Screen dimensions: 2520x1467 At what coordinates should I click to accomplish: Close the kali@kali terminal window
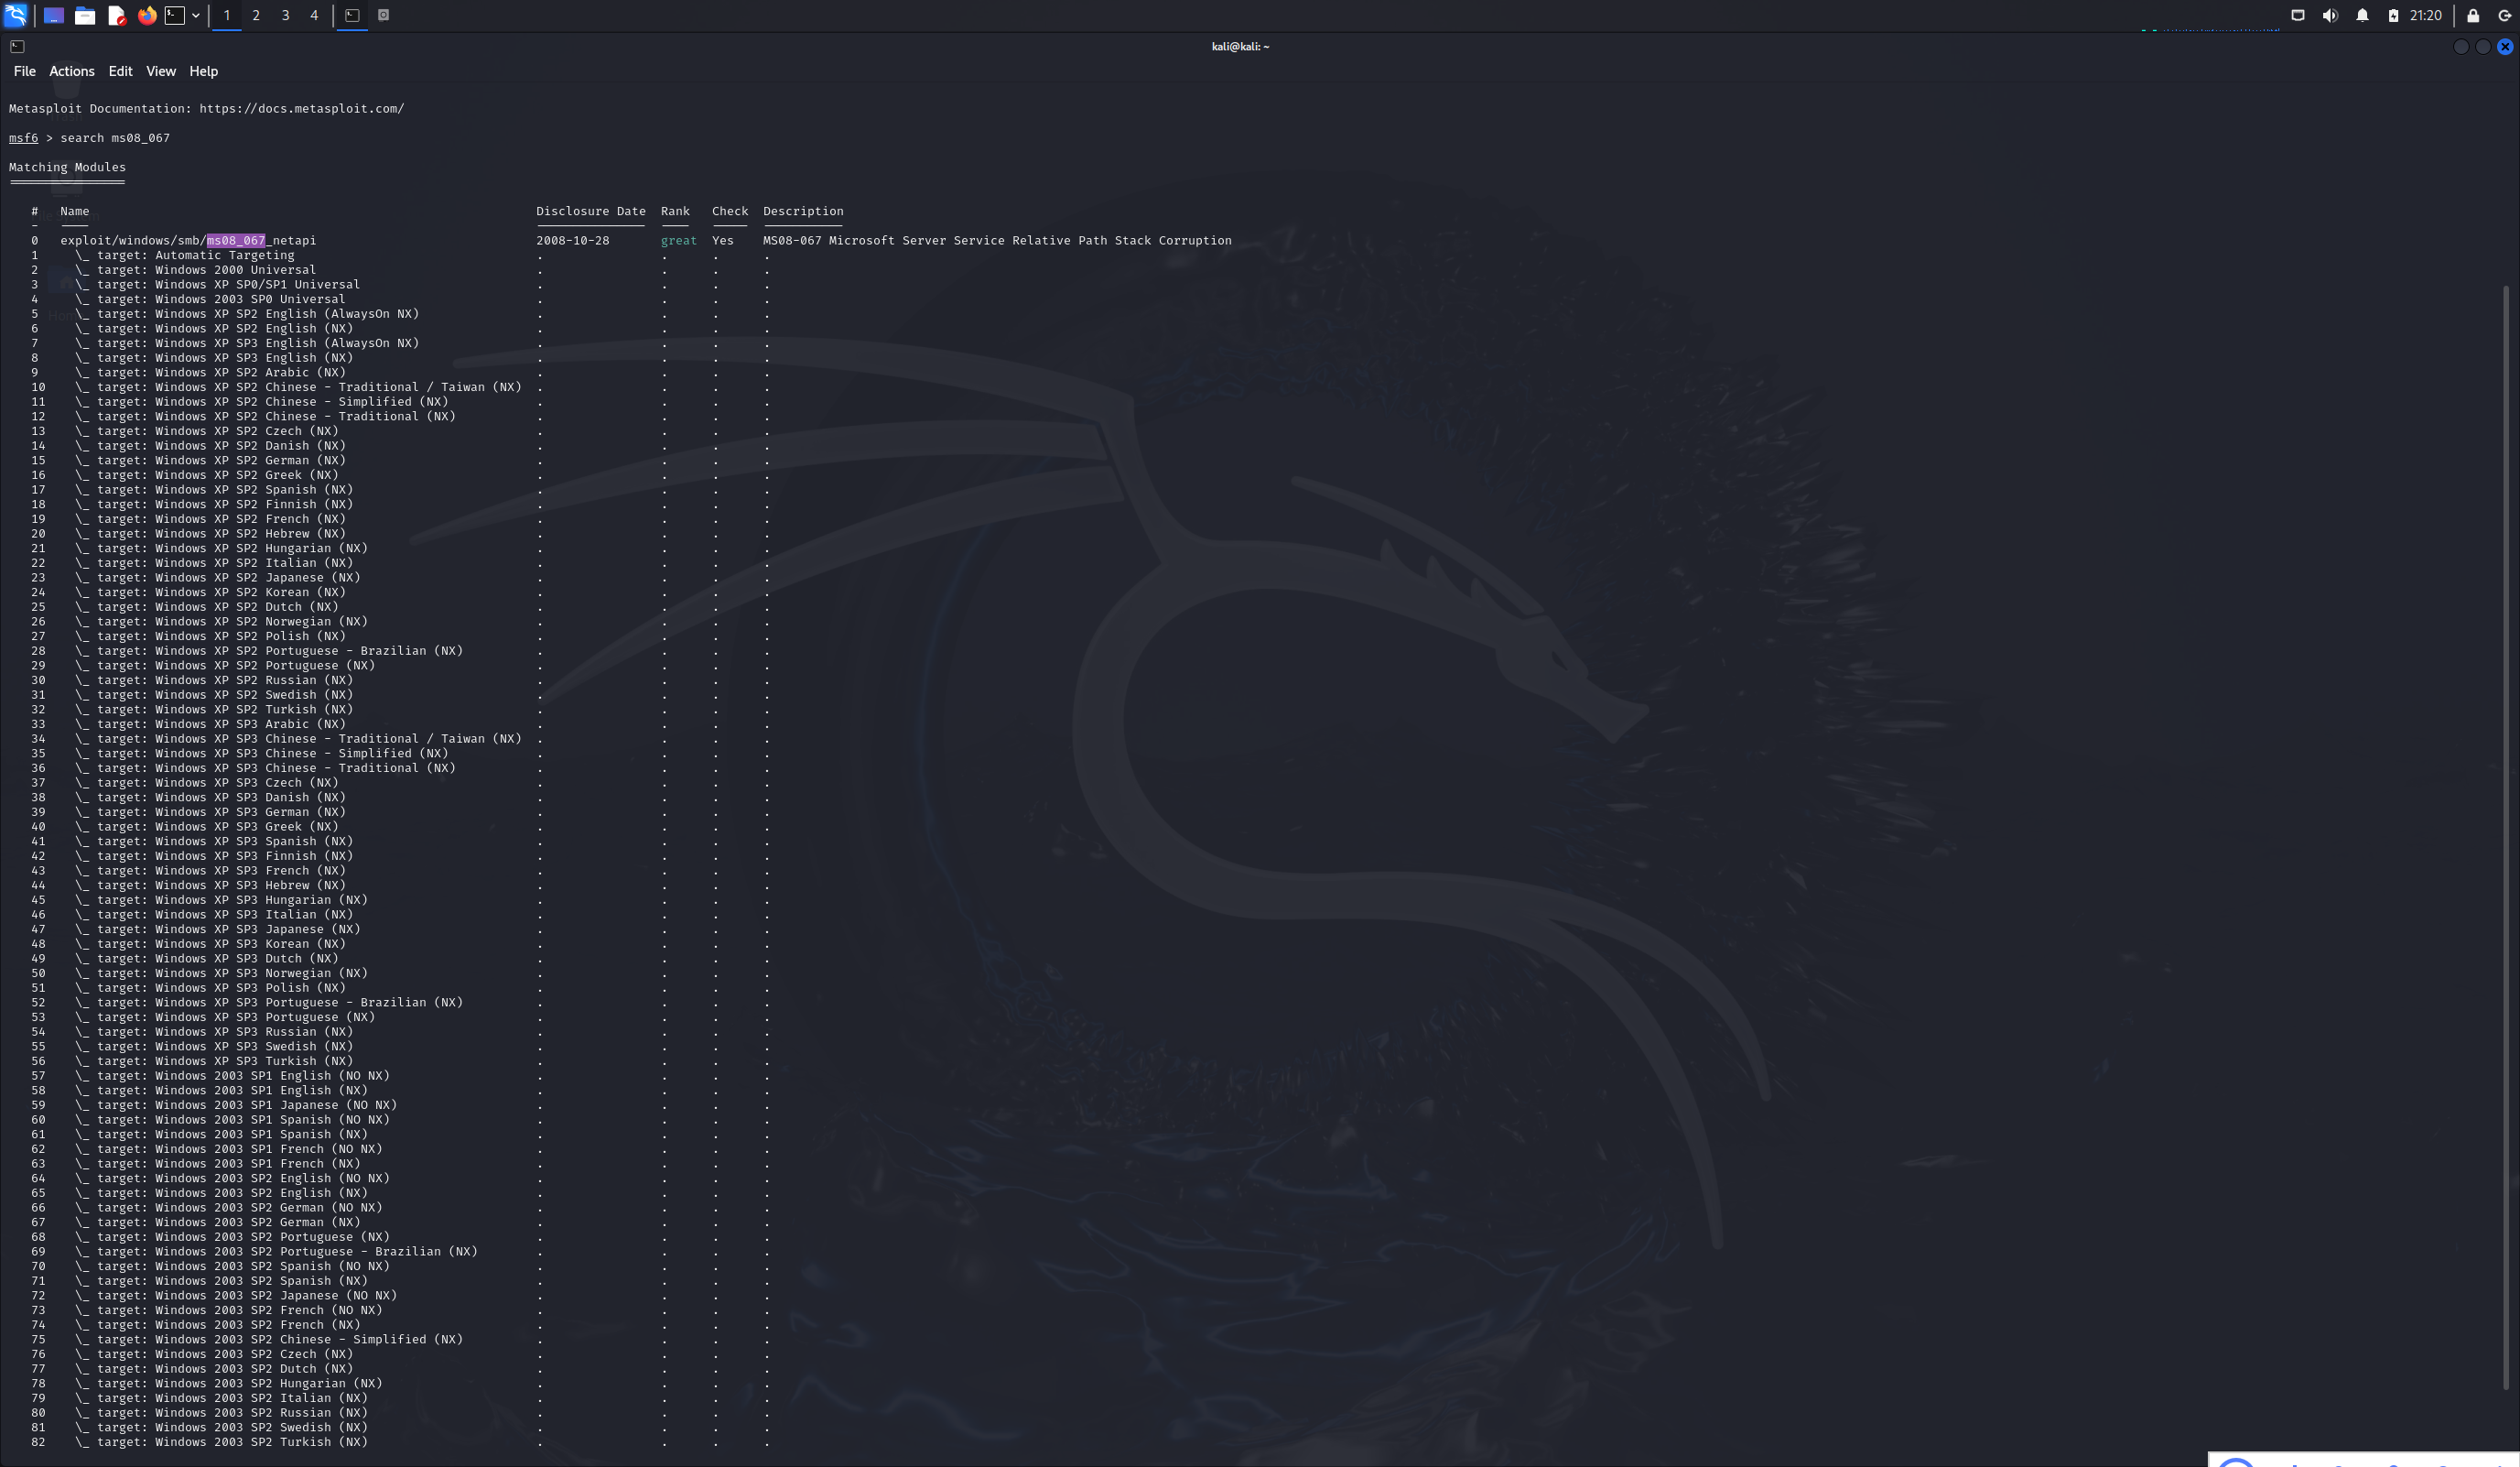[2505, 46]
